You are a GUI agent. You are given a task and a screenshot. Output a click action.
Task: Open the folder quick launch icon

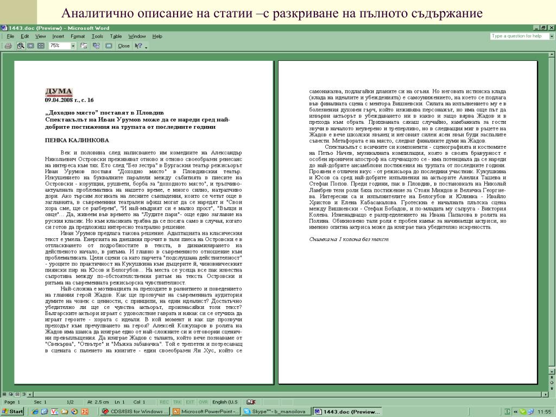tap(65, 412)
